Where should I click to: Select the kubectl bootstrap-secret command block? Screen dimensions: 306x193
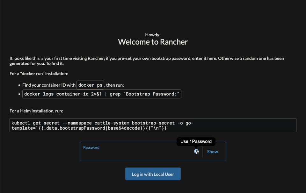click(x=153, y=125)
